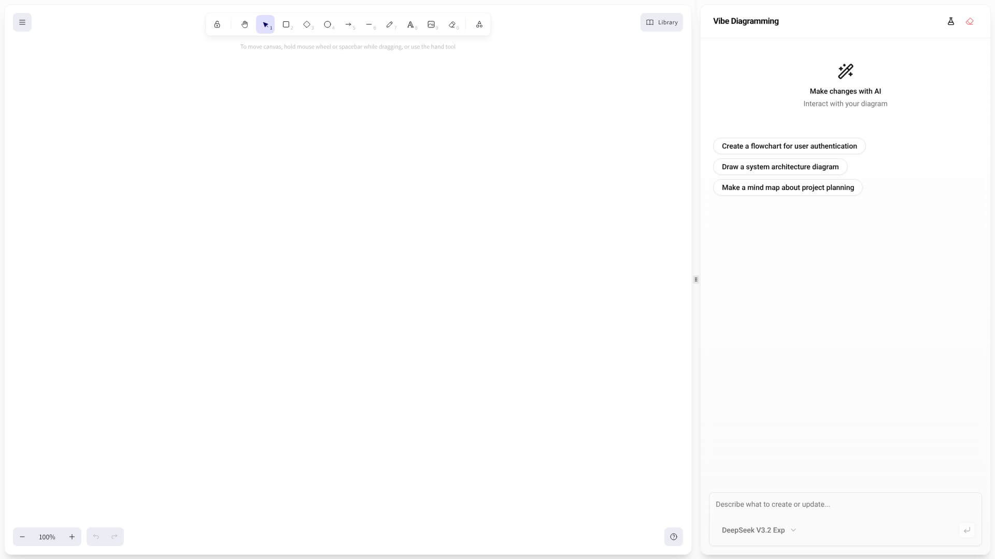This screenshot has width=995, height=559.
Task: Open the Insert image tool
Action: point(432,24)
